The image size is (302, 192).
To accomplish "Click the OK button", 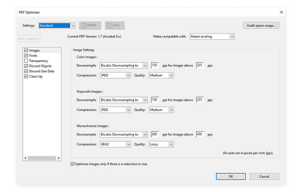I will [x=230, y=176].
